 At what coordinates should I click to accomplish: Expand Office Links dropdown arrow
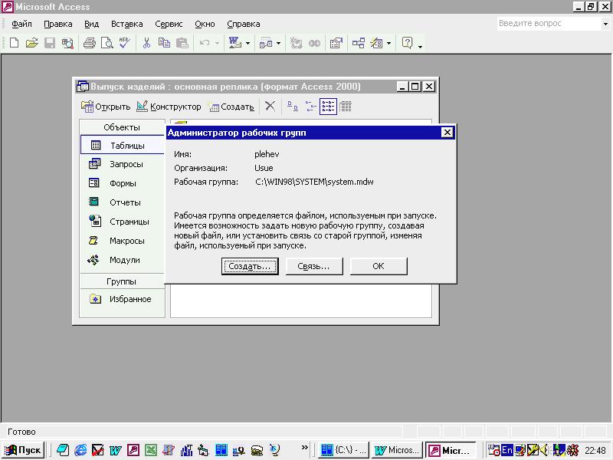point(247,43)
